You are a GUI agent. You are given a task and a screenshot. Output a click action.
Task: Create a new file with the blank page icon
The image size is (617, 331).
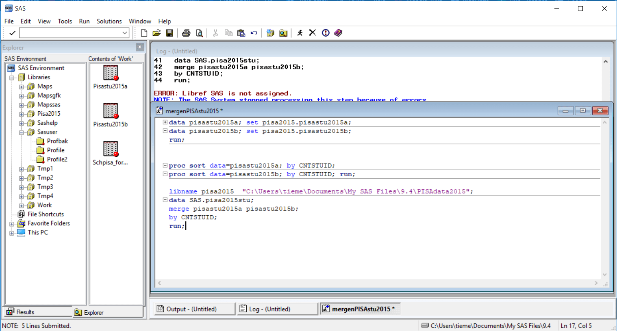pyautogui.click(x=143, y=33)
